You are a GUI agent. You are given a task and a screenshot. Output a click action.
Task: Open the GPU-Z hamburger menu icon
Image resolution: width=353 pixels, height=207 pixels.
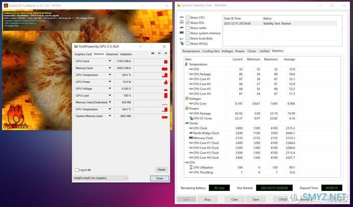(166, 53)
